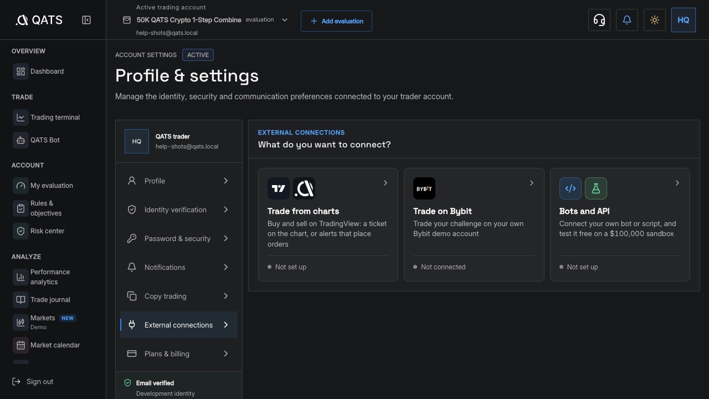The image size is (709, 399).
Task: Expand Trade from charts card chevron
Action: [386, 183]
